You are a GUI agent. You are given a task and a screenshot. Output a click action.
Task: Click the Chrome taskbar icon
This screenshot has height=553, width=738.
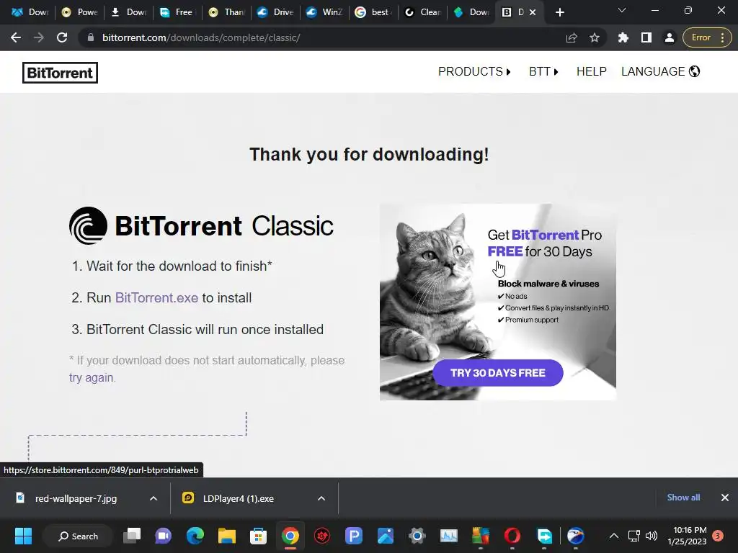coord(290,536)
